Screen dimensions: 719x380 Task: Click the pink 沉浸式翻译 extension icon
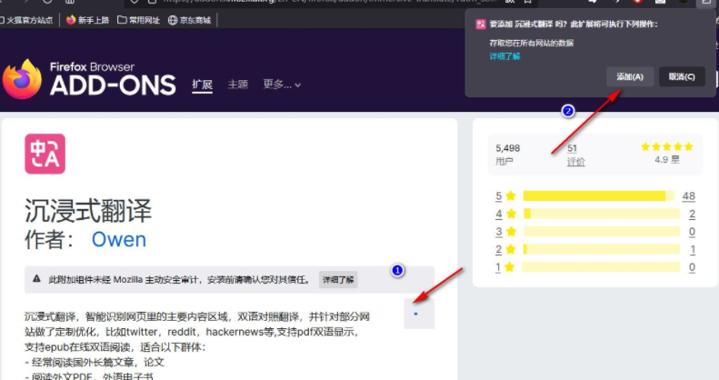pos(45,154)
